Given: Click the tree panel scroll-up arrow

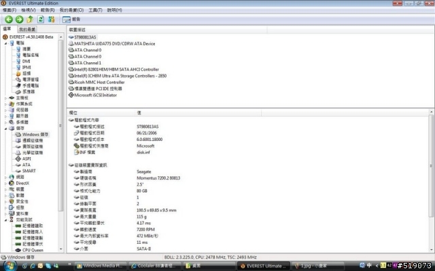Looking at the screenshot, I should coord(61,37).
